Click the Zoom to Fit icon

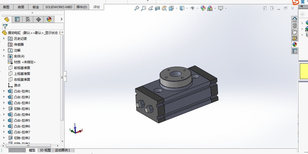[137, 8]
